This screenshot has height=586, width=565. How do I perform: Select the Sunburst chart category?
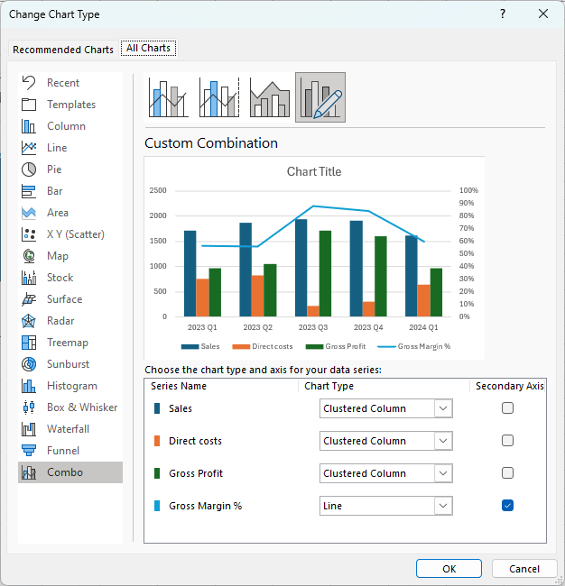(x=69, y=364)
